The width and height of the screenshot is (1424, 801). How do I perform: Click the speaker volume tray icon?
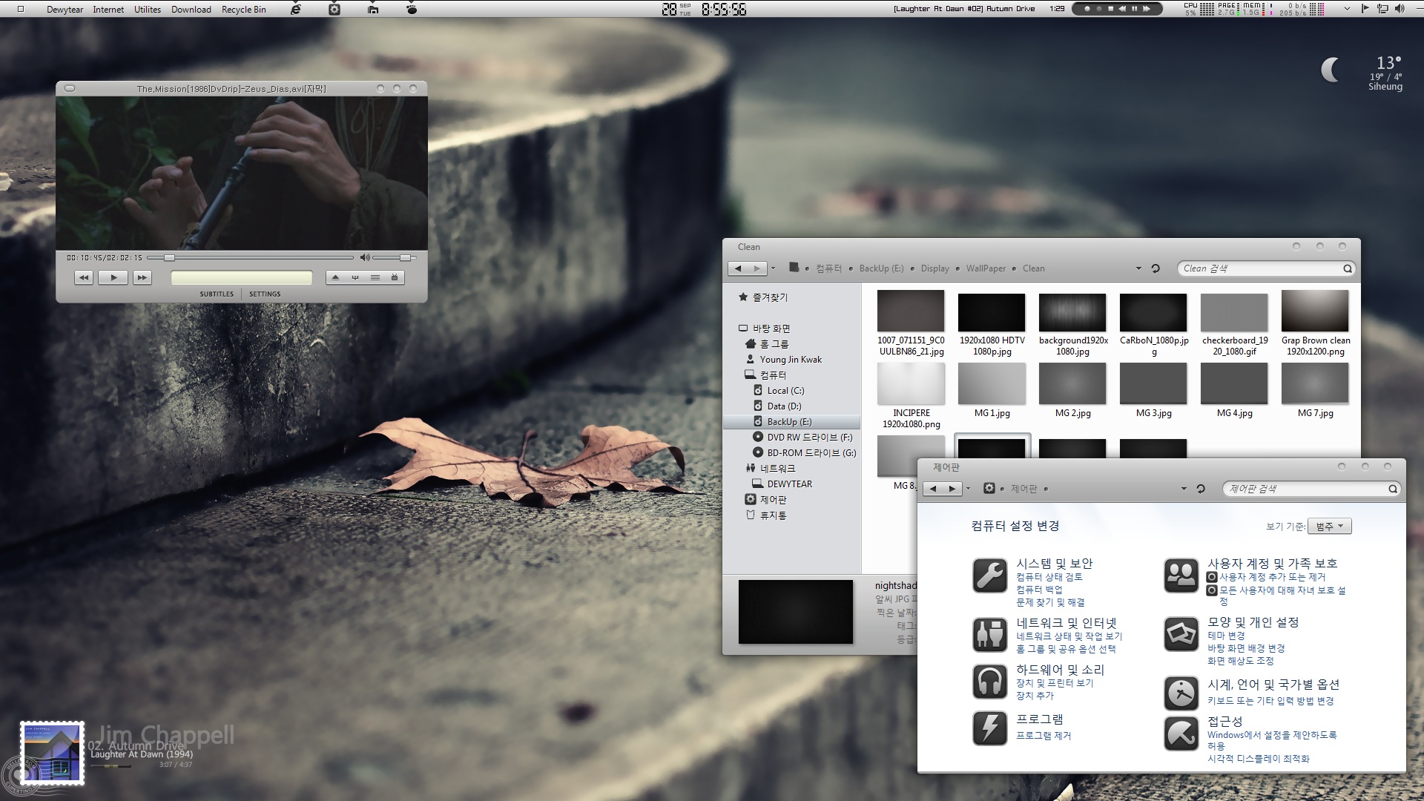(1400, 9)
